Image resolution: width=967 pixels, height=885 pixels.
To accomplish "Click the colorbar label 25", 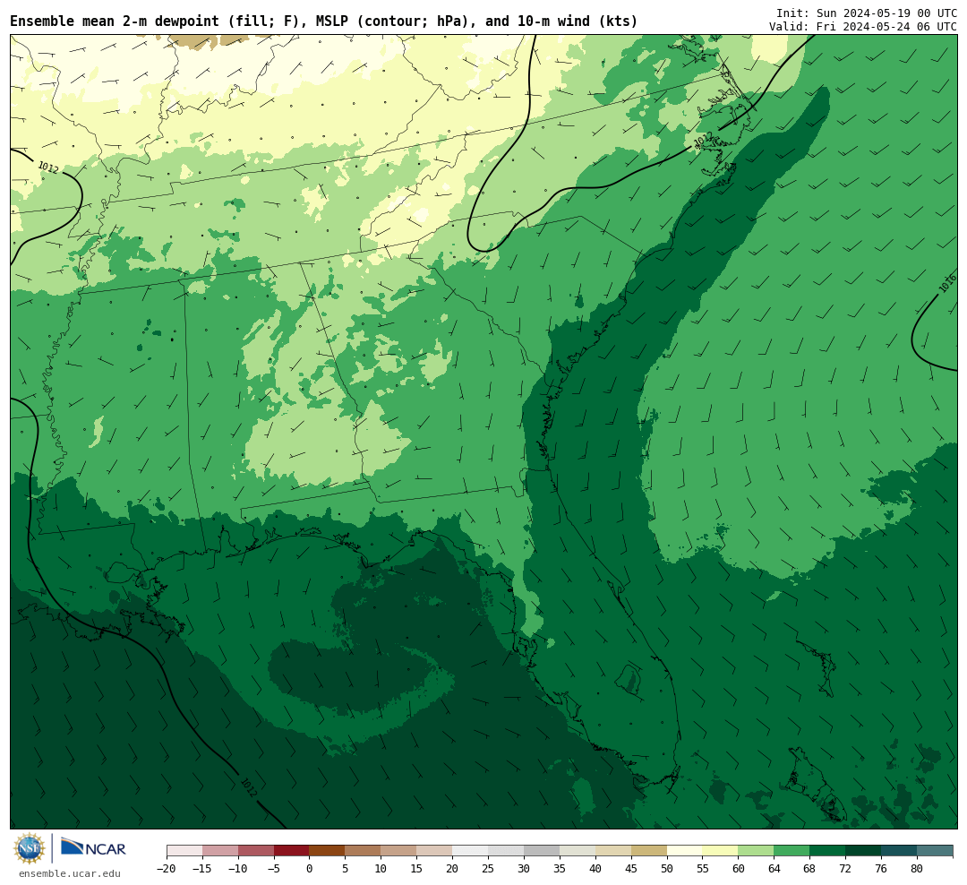I will click(x=488, y=869).
